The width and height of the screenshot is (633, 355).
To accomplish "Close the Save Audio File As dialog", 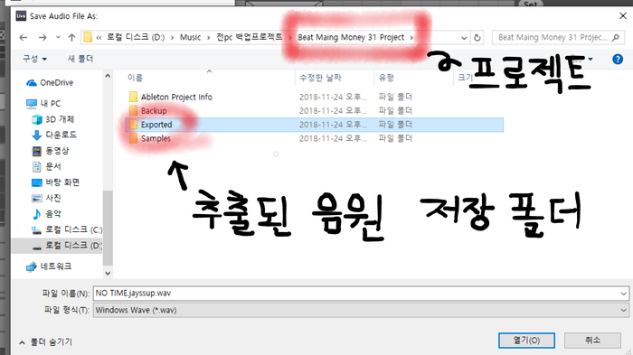I will click(x=623, y=16).
